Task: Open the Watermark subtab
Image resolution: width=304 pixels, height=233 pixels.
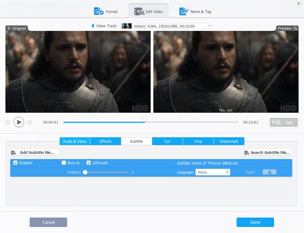Action: (229, 141)
